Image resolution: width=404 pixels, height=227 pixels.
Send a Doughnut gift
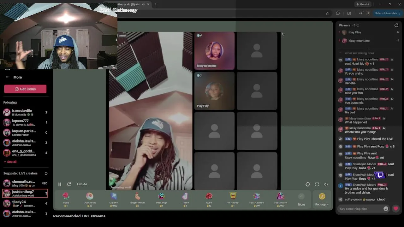coord(90,200)
